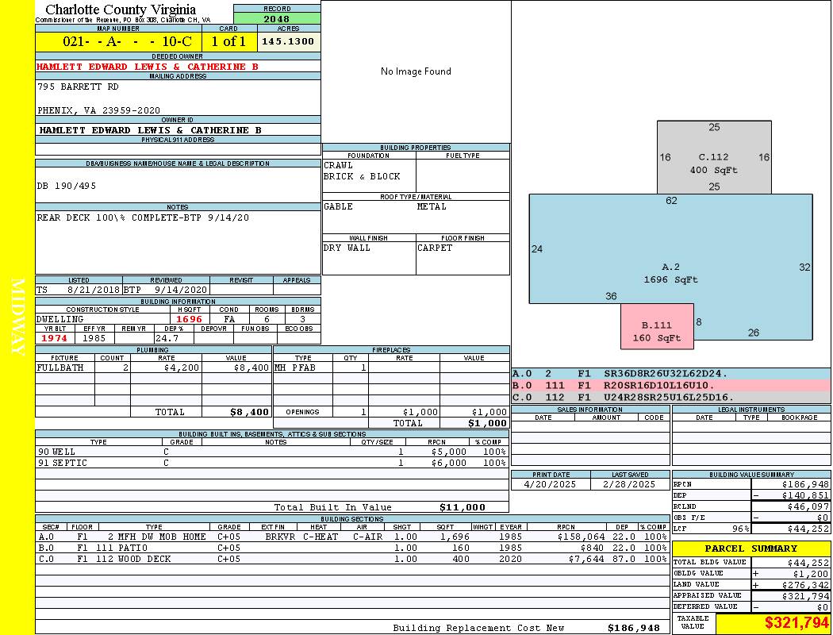Click the effective year 1985 in building information
This screenshot has width=833, height=635.
coord(94,338)
